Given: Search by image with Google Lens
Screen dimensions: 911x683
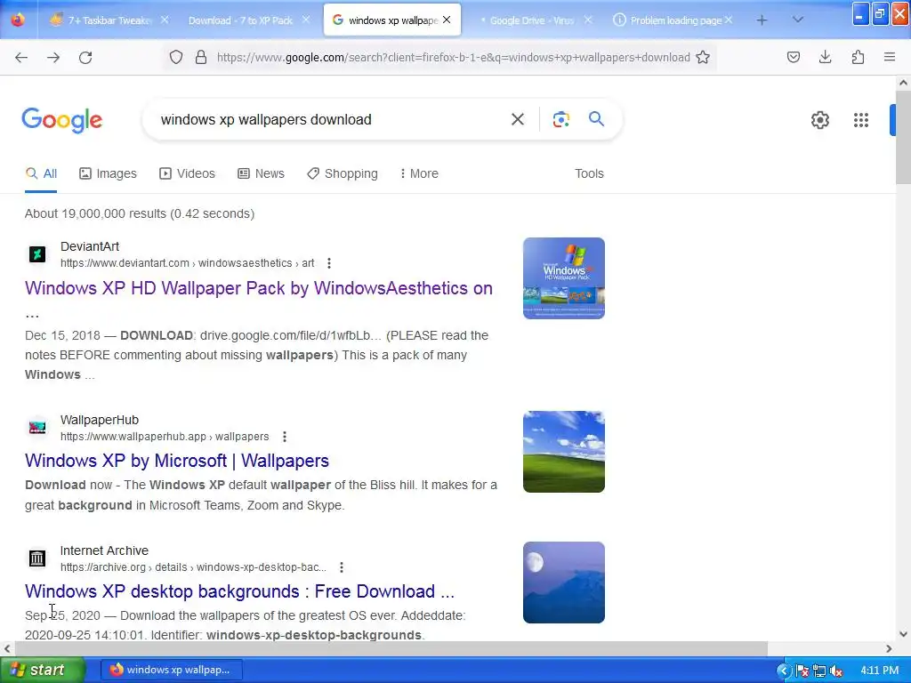Looking at the screenshot, I should 561,119.
